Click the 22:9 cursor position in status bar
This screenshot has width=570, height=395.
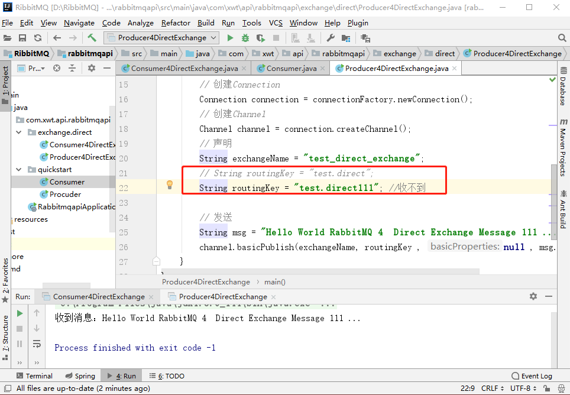468,388
